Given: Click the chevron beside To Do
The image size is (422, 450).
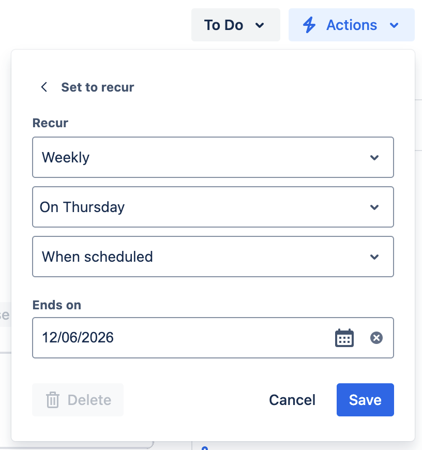Looking at the screenshot, I should (x=260, y=25).
